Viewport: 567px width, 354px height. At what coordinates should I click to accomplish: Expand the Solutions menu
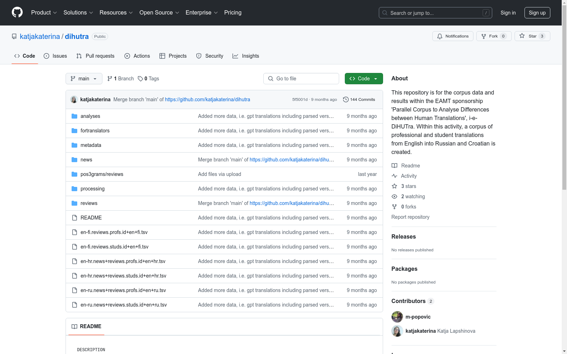(78, 13)
